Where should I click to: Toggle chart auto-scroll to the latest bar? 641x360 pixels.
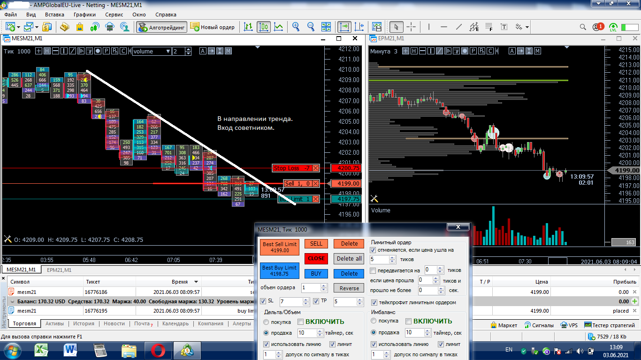coord(345,27)
